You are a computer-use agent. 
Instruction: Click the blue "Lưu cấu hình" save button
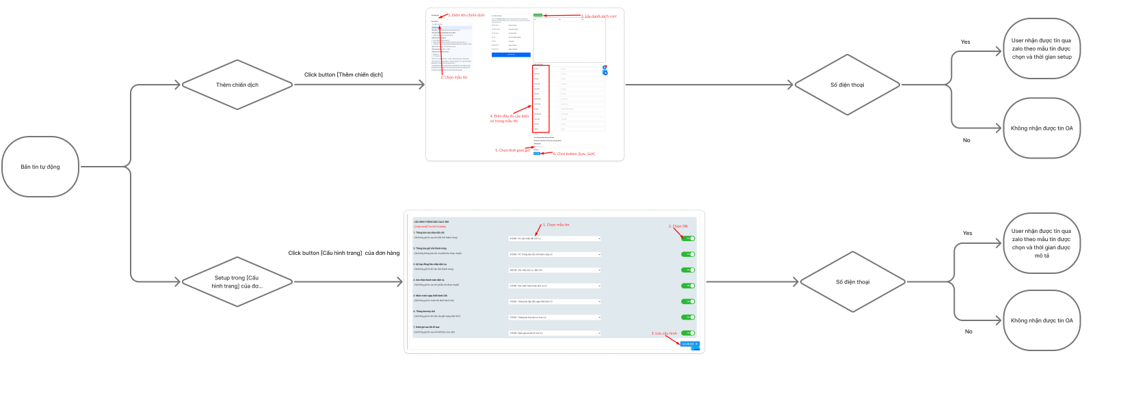pos(689,344)
